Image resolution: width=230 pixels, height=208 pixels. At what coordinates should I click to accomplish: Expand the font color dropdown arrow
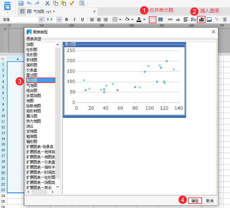click(144, 20)
